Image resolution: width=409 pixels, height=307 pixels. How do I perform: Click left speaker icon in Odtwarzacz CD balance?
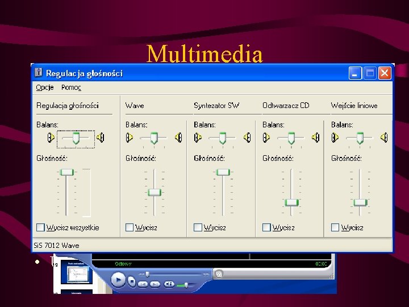click(x=266, y=138)
